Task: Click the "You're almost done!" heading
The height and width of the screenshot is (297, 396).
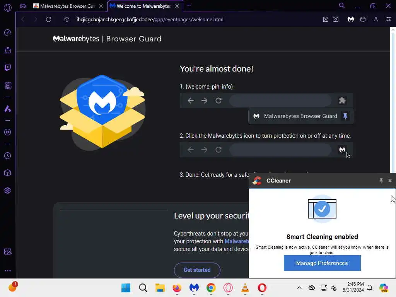Action: pos(217,69)
